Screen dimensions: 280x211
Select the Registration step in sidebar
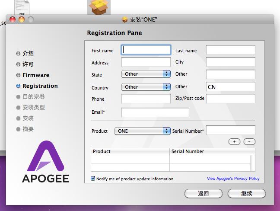pos(37,86)
